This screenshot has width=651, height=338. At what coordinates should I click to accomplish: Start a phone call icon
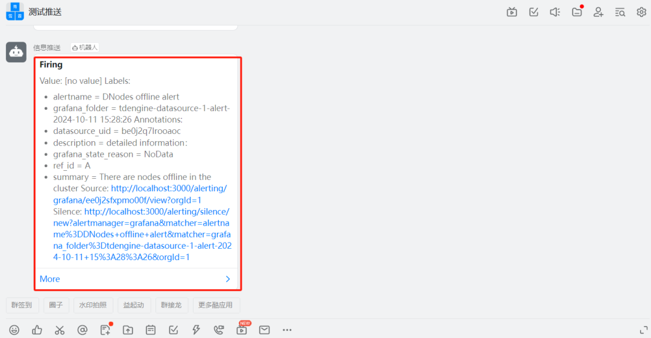pyautogui.click(x=219, y=330)
